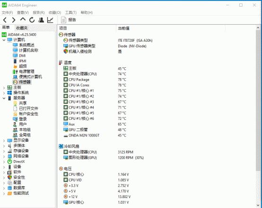Select the ONDA M2N 1000GT row
This screenshot has width=262, height=208.
95,135
